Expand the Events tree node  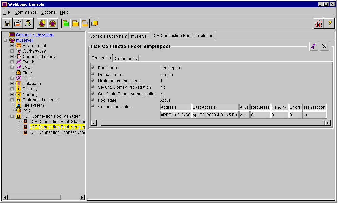12,62
